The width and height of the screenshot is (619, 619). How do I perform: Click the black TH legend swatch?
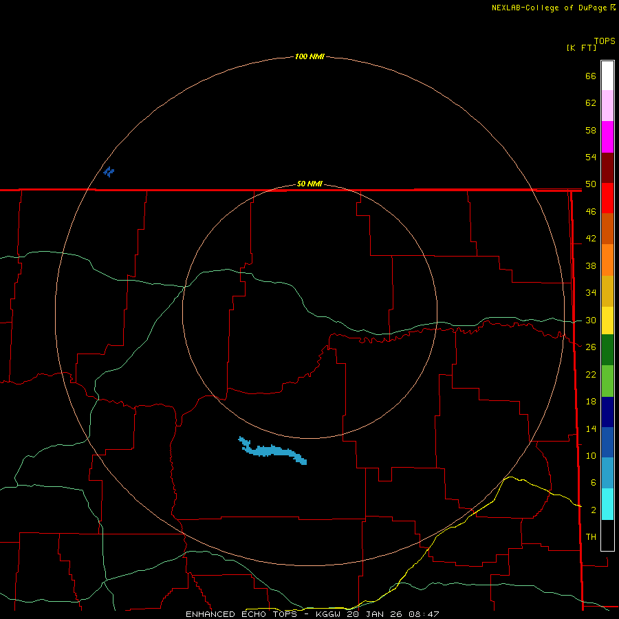(607, 535)
